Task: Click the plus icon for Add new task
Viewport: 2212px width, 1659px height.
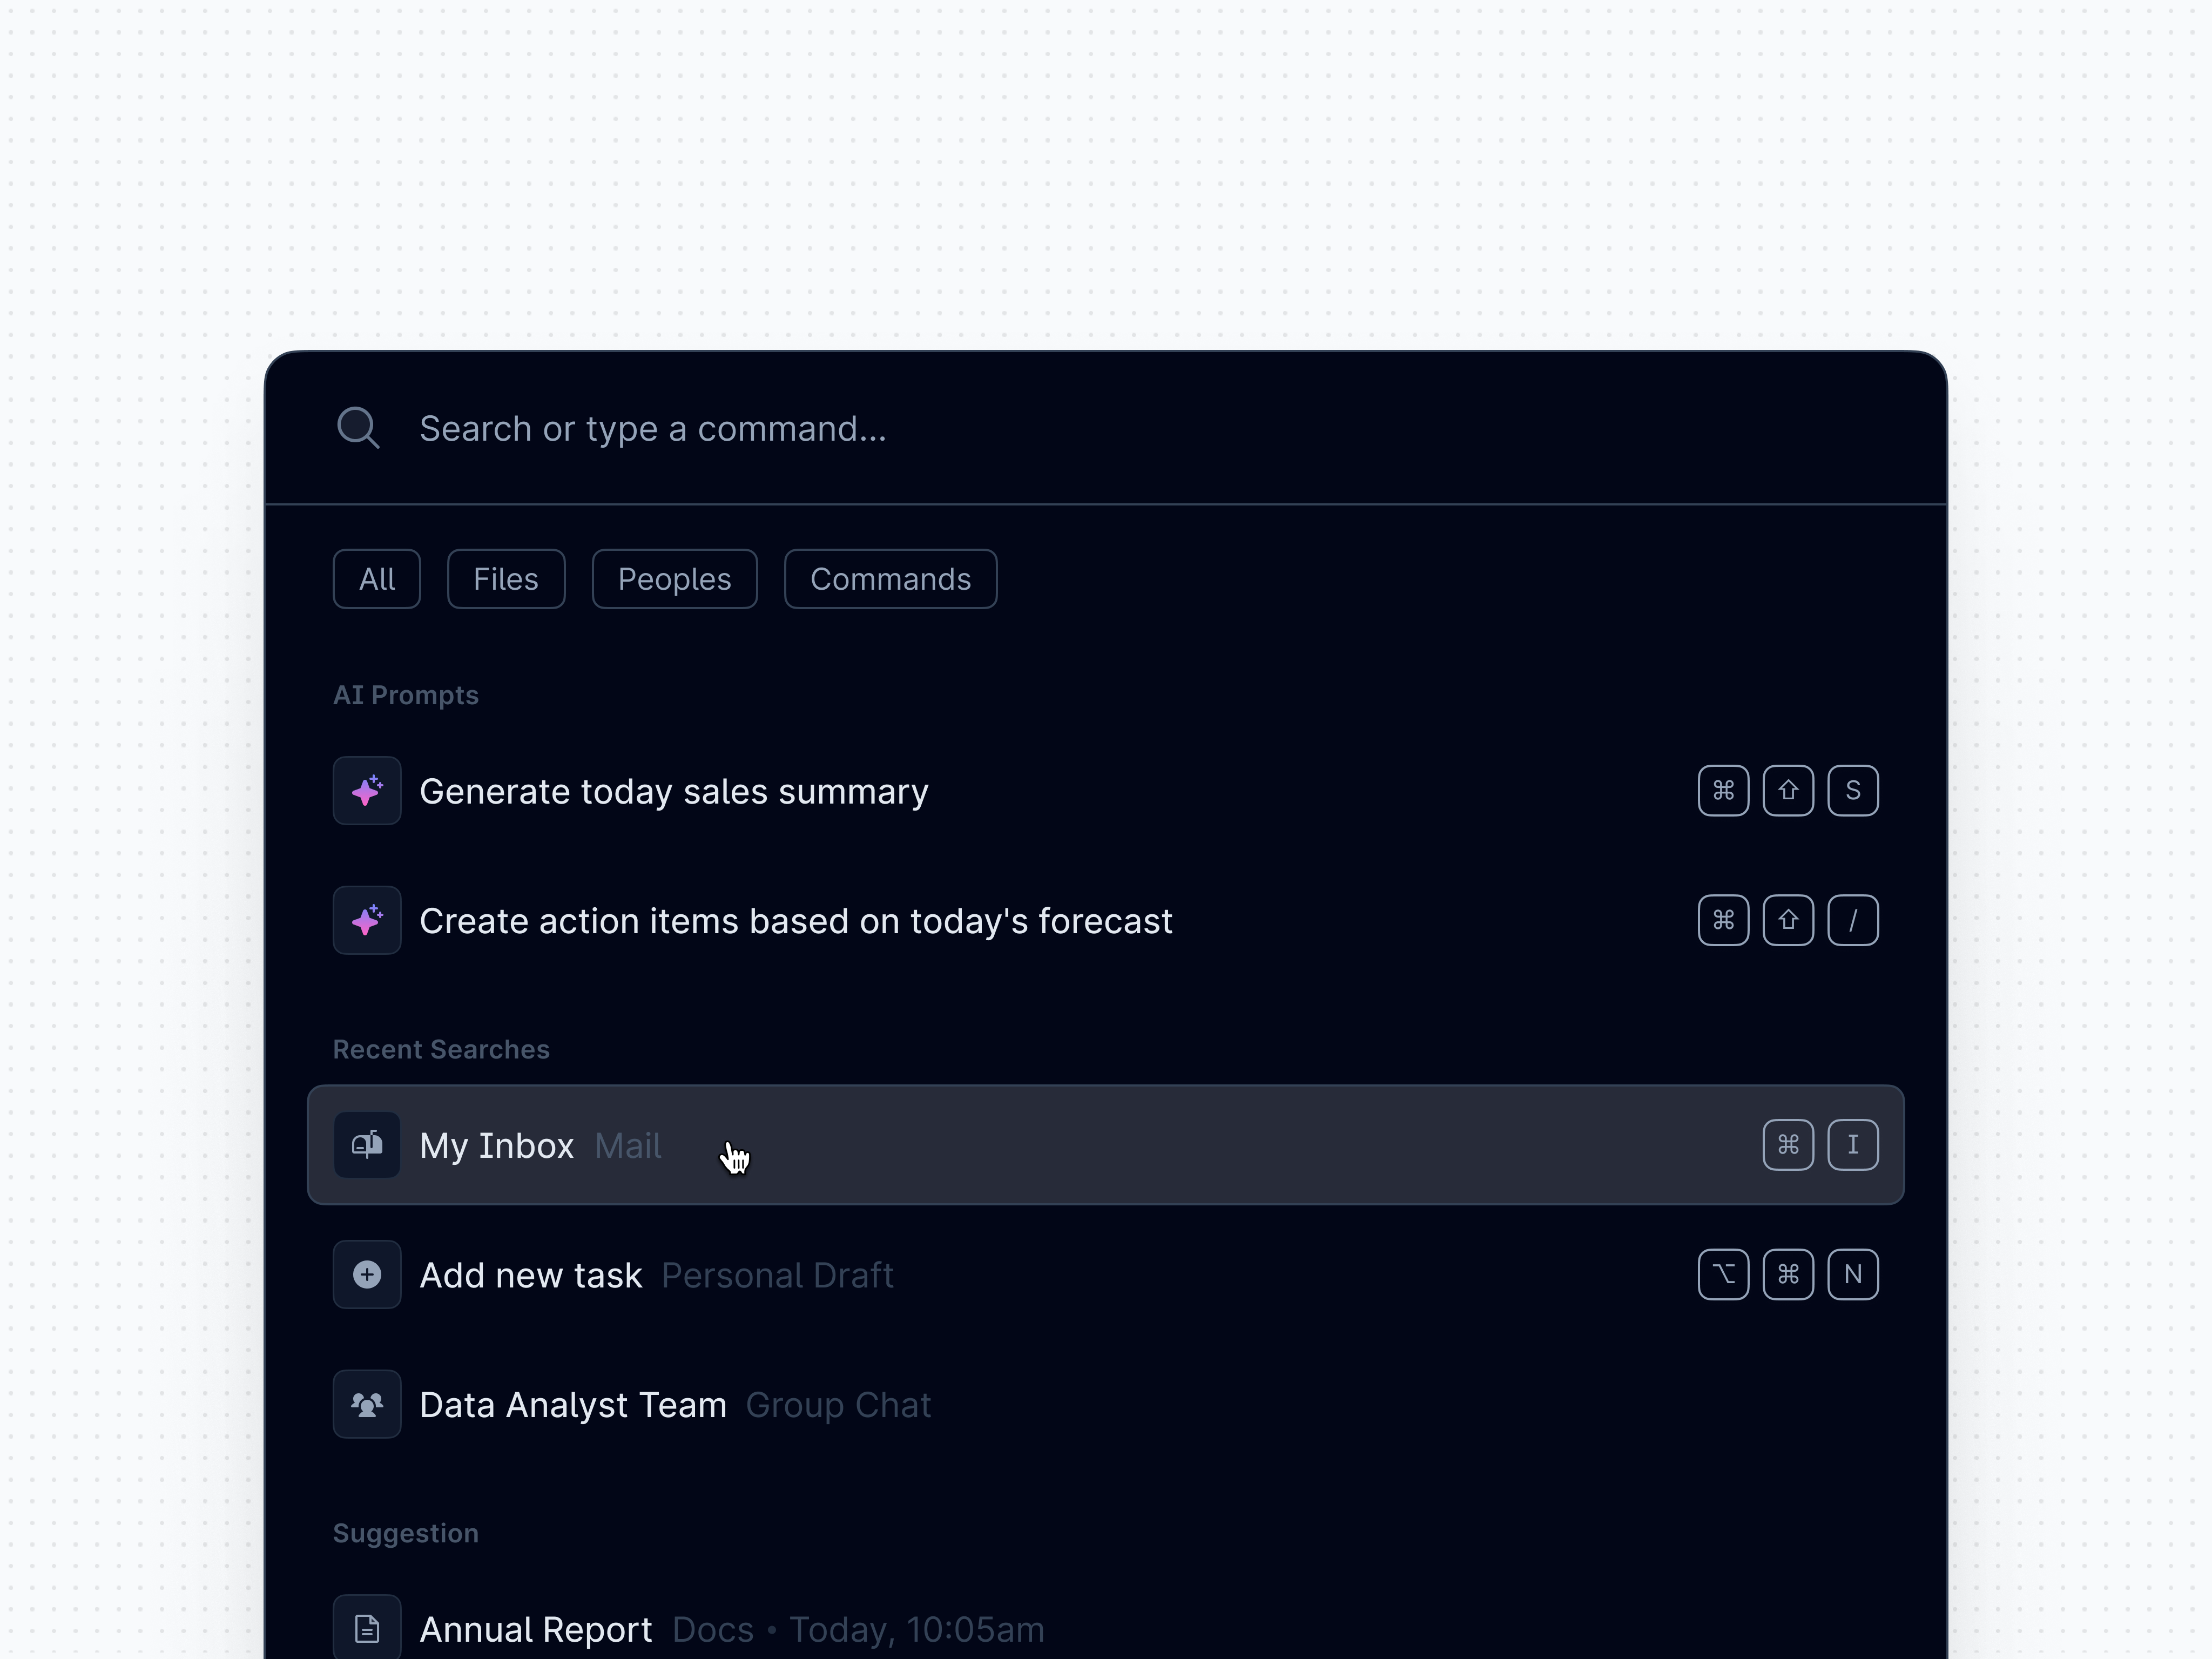Action: pos(367,1275)
